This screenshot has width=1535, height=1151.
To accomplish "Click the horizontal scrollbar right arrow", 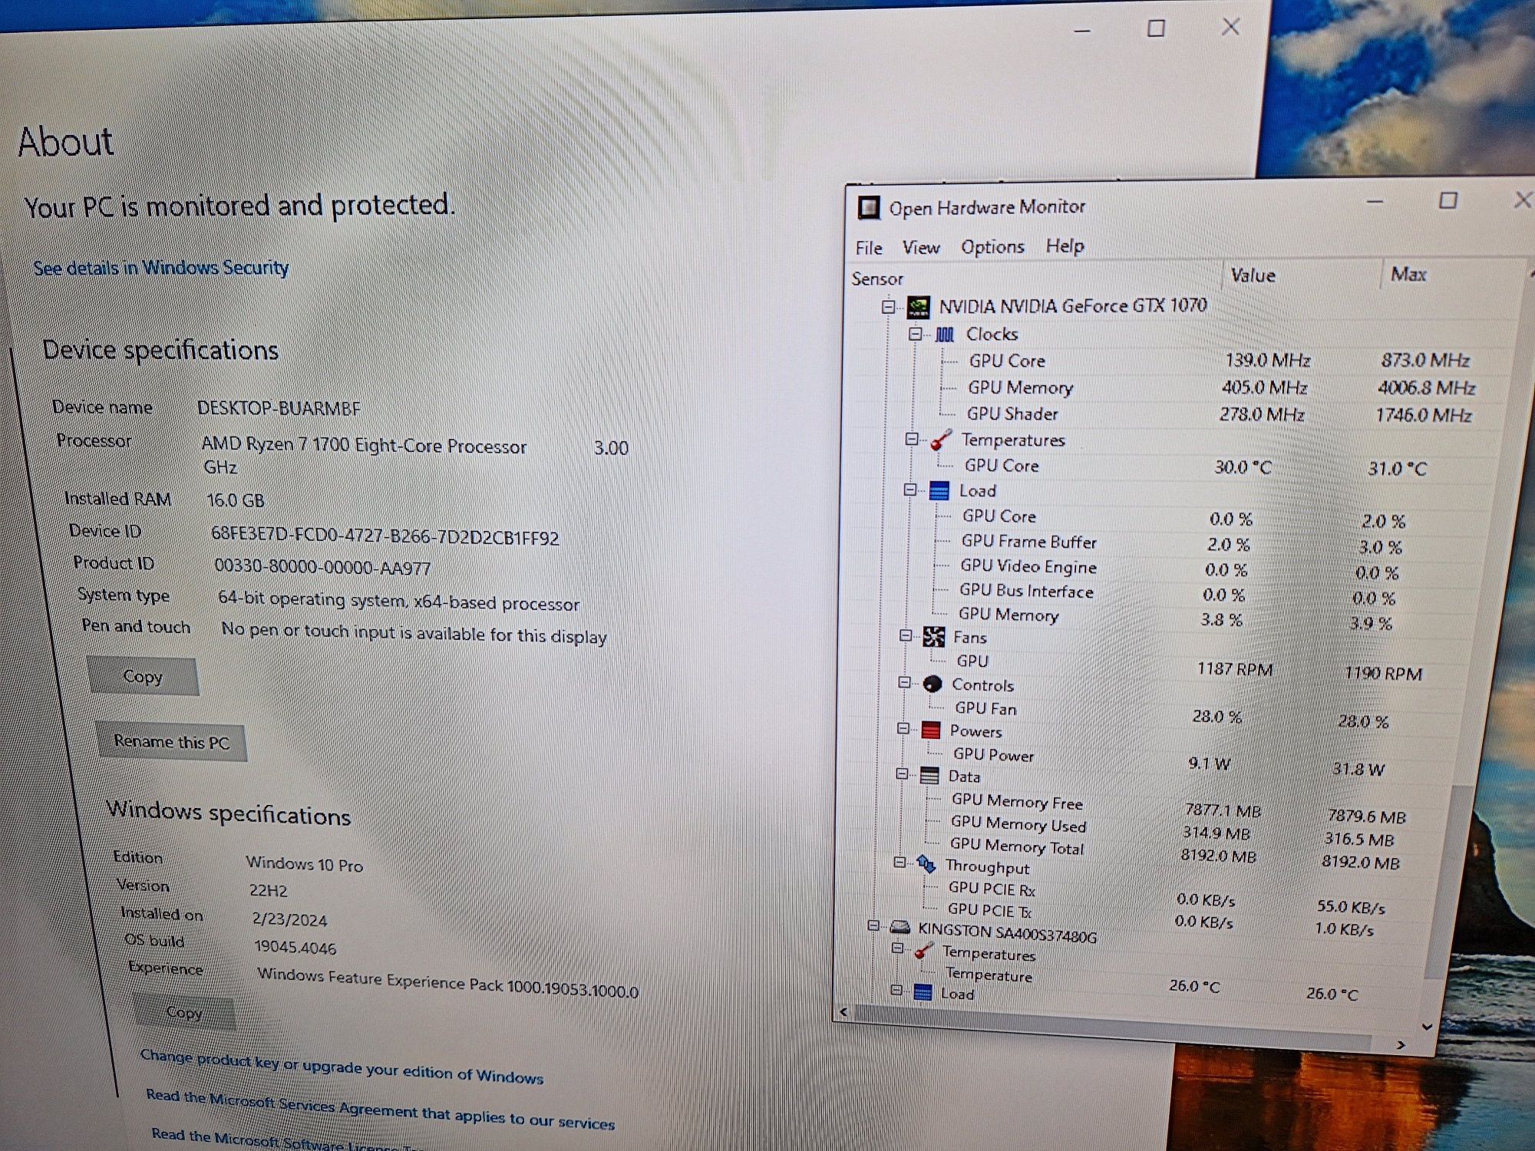I will tap(1401, 1044).
